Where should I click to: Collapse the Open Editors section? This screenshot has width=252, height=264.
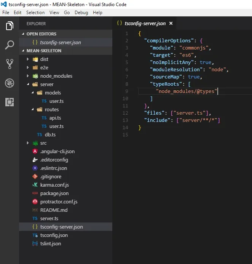(23, 34)
